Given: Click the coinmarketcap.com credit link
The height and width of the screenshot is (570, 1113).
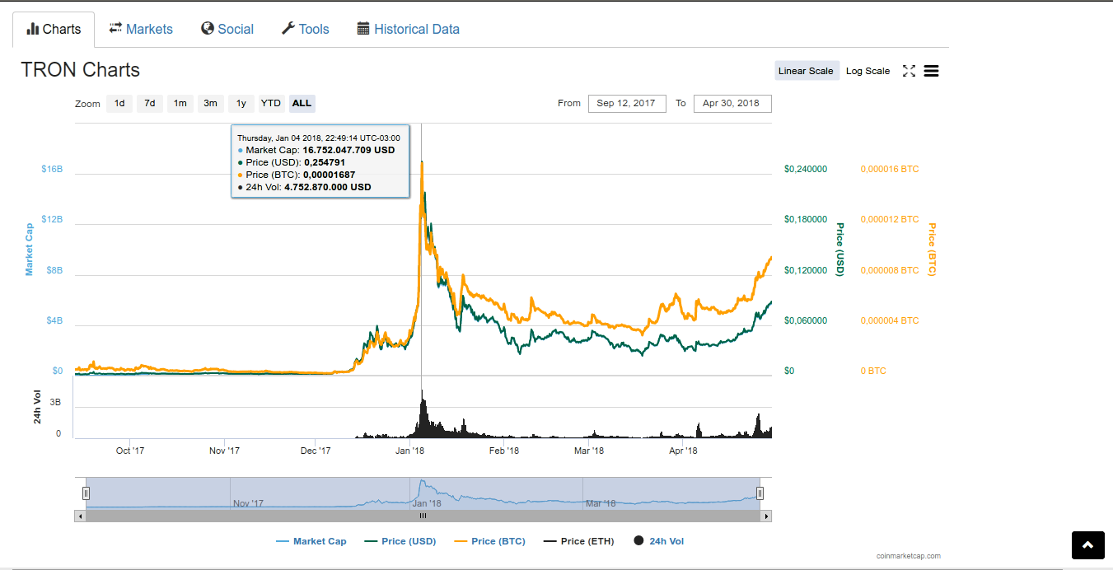Looking at the screenshot, I should pos(908,556).
